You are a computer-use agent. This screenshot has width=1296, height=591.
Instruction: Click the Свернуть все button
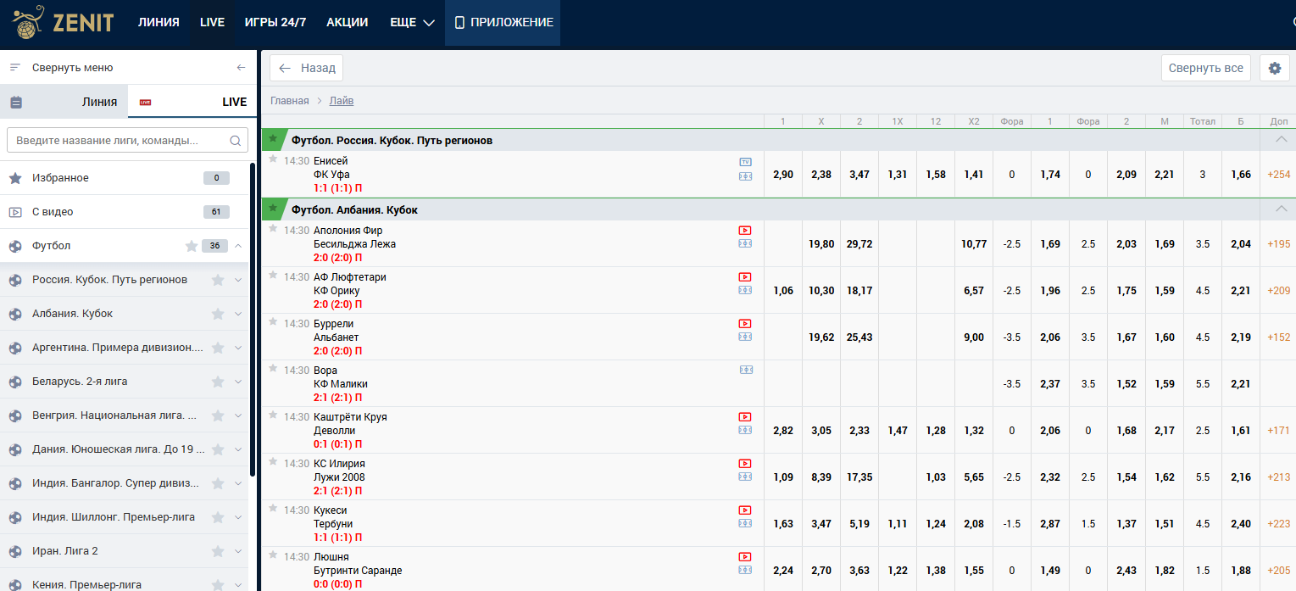tap(1205, 68)
